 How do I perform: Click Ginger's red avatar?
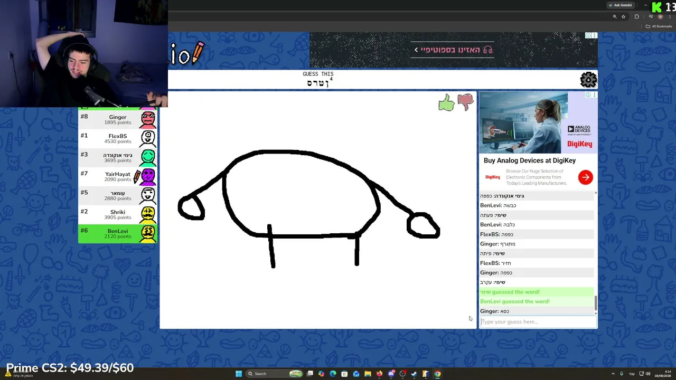[x=148, y=119]
